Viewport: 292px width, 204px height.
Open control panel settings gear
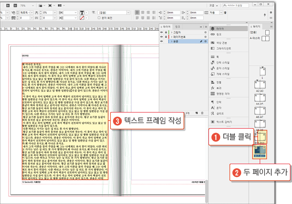pyautogui.click(x=271, y=12)
